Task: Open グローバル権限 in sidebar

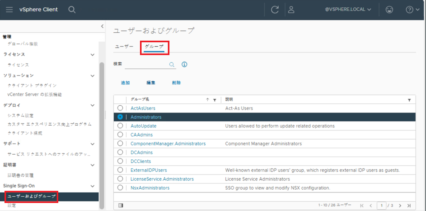Action: tap(23, 44)
